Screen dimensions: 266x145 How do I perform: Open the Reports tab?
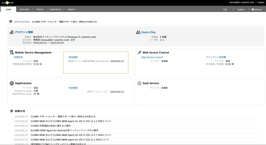71,9
